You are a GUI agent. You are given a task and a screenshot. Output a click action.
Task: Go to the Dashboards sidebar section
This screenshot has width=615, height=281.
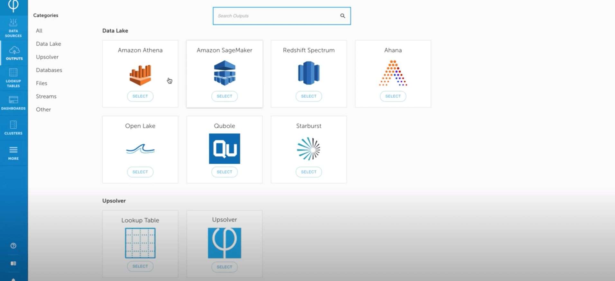click(13, 103)
